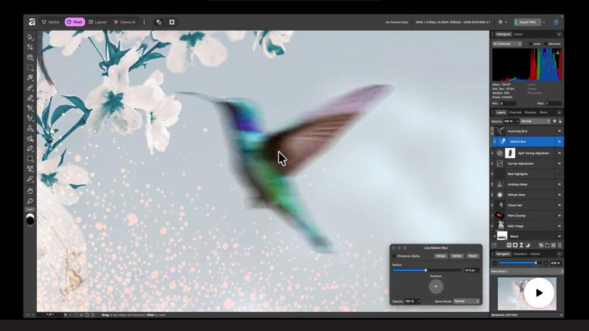Select the Clone stamp tool
The width and height of the screenshot is (589, 331).
pyautogui.click(x=30, y=128)
